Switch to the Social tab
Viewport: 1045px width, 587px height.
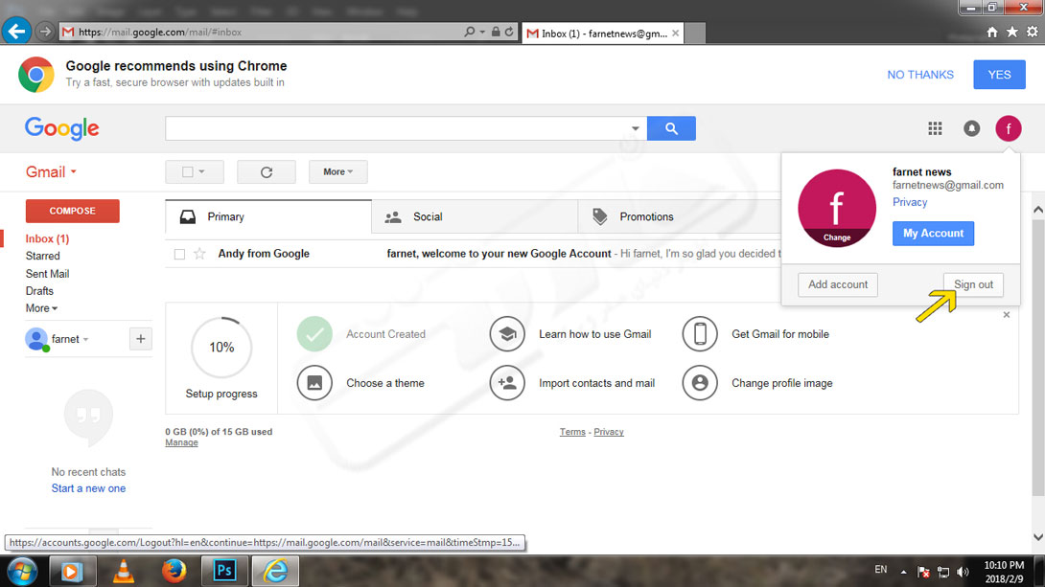(475, 217)
